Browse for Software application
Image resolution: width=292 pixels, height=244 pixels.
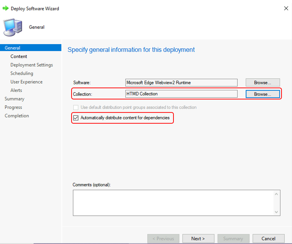tap(263, 82)
